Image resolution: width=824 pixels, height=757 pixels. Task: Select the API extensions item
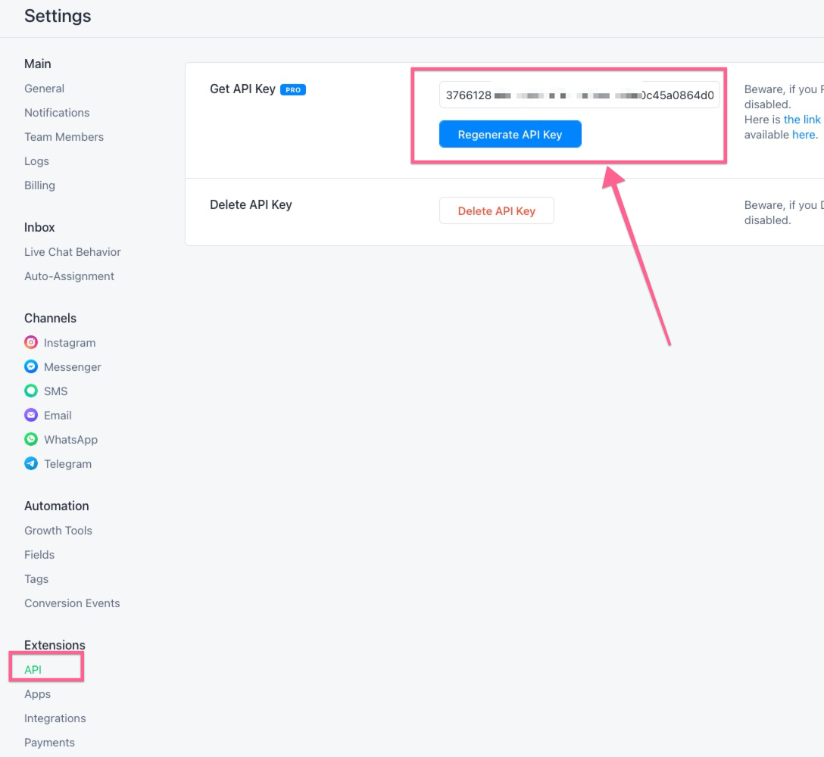[33, 670]
